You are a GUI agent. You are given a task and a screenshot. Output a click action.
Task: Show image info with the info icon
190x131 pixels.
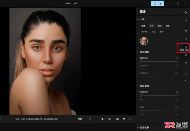(x=186, y=73)
